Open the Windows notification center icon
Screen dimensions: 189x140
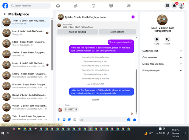(184, 133)
